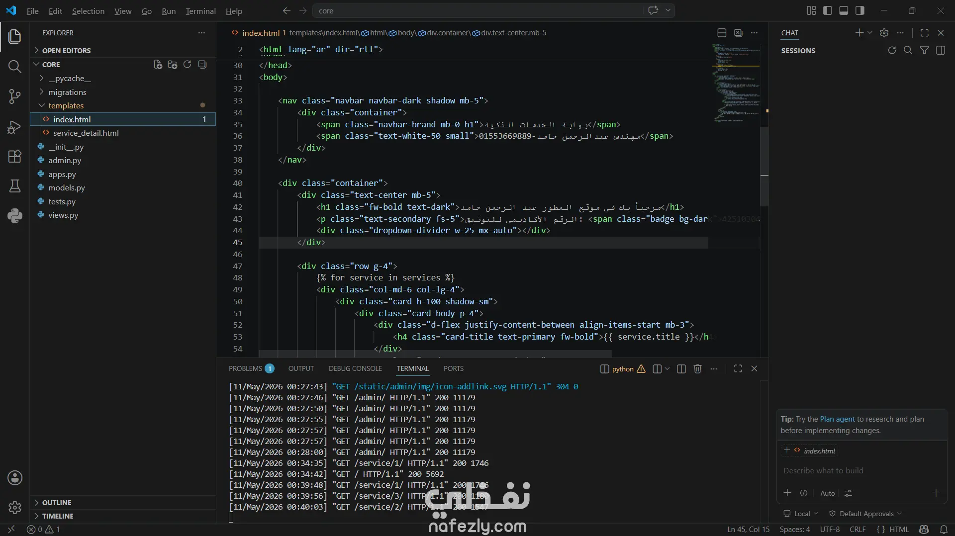Switch to the OUTPUT tab

coord(301,368)
